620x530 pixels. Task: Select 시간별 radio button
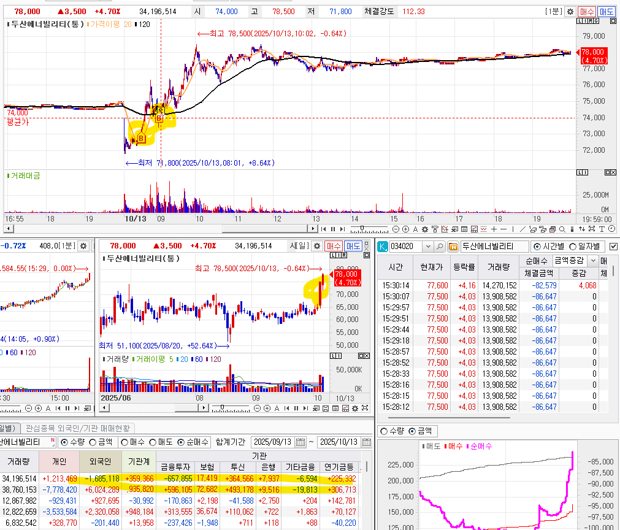[537, 247]
